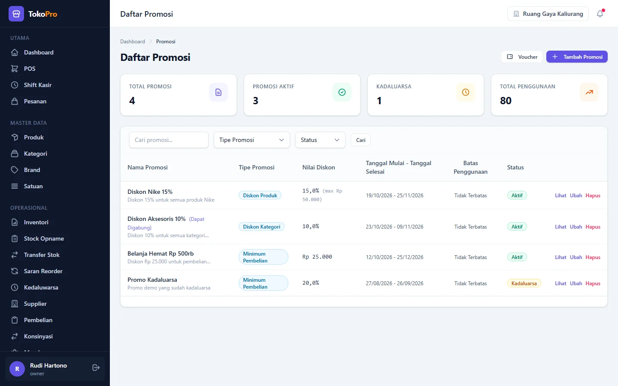Click the Total Promosi document icon
The image size is (618, 386).
click(x=218, y=92)
